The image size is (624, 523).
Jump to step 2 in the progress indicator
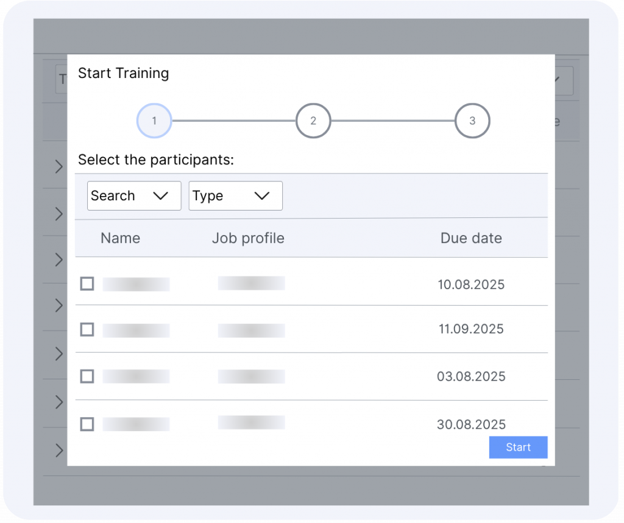coord(313,121)
